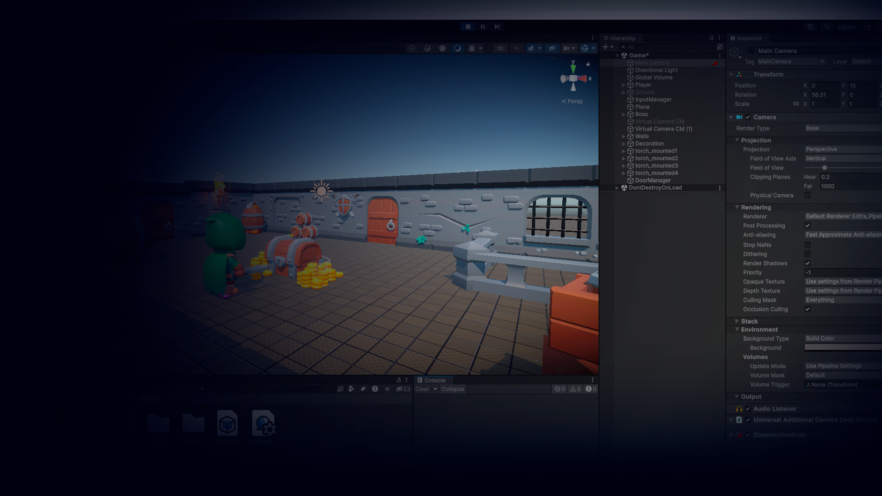Expand the Player object in Hierarchy
This screenshot has height=496, width=882.
click(x=623, y=85)
